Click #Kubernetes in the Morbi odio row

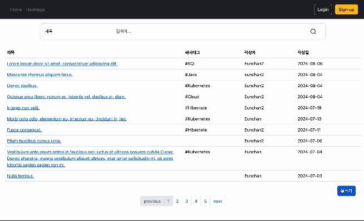(198, 119)
